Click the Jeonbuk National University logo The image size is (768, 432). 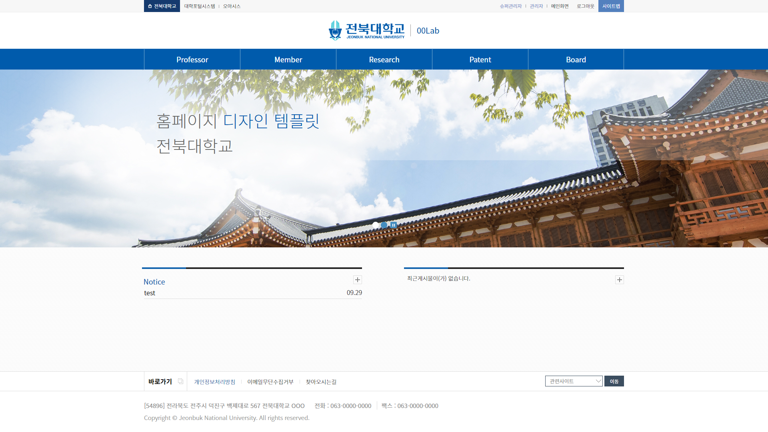point(366,31)
